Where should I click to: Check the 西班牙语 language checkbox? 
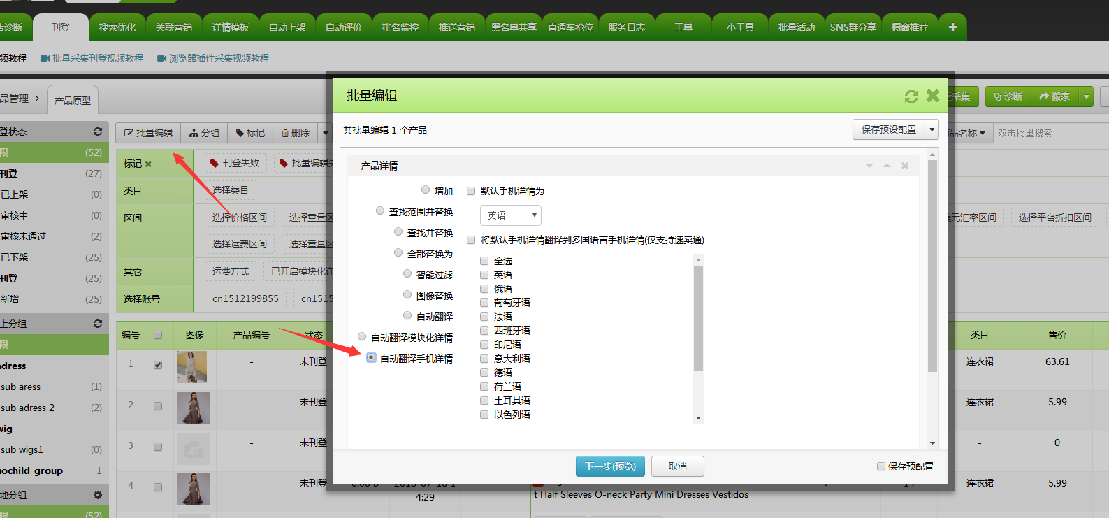[x=484, y=331]
